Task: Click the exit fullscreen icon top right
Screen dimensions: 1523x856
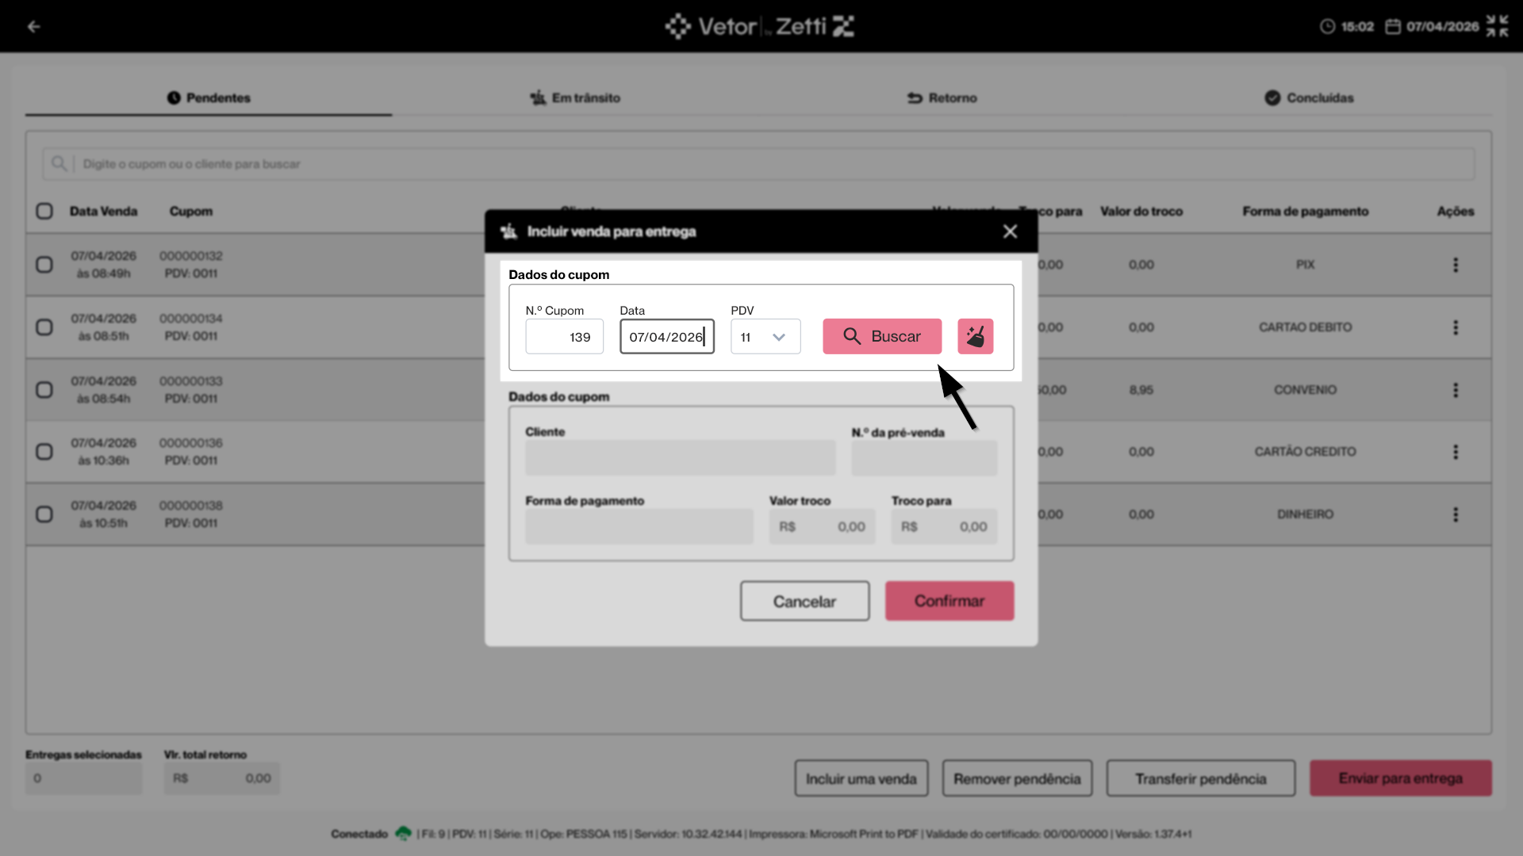Action: (1497, 26)
